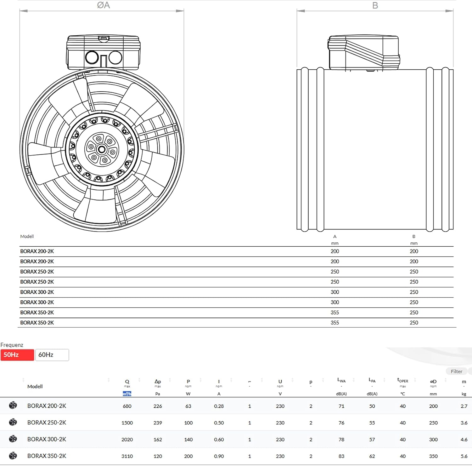The width and height of the screenshot is (472, 466).
Task: Click the highlighted m³/h unit link
Action: tap(127, 394)
